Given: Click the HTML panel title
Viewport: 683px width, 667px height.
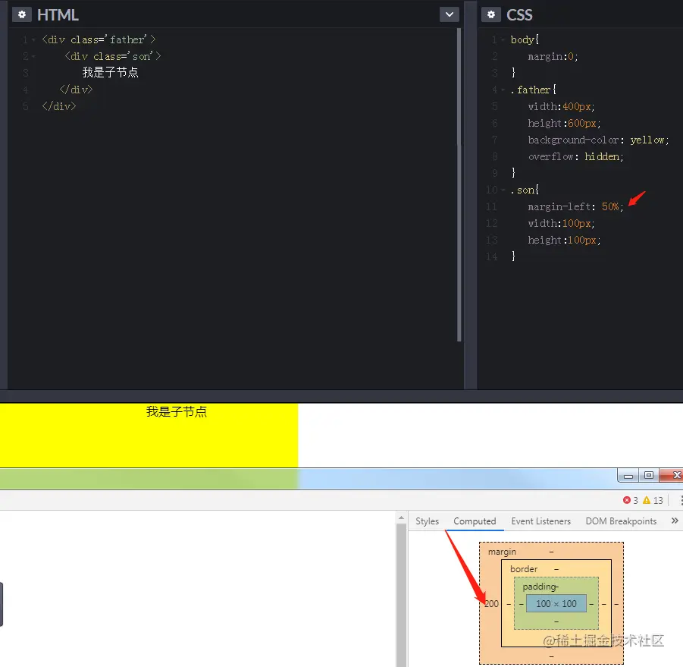Looking at the screenshot, I should tap(58, 15).
